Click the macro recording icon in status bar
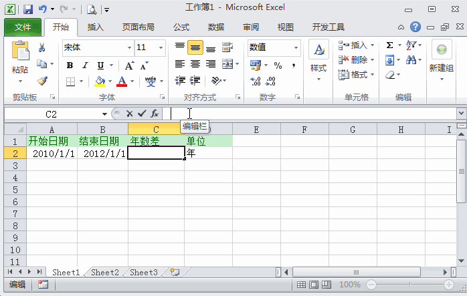This screenshot has height=296, width=467. click(x=43, y=285)
